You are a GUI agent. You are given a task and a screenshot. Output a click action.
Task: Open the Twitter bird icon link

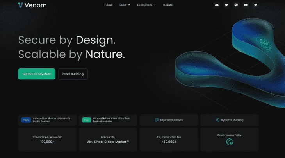pos(226,5)
